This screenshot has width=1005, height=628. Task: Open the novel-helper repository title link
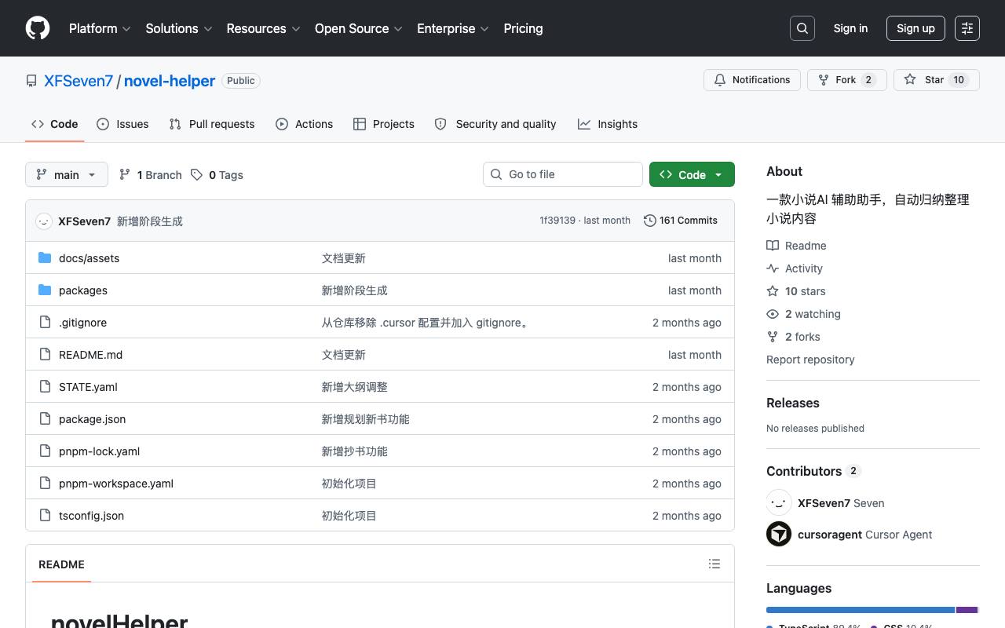pos(170,81)
